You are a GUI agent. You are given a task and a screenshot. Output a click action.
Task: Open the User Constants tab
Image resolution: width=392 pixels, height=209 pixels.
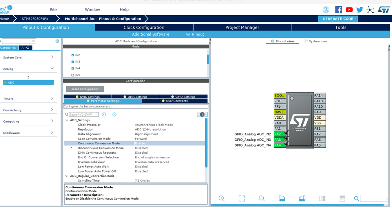click(175, 101)
